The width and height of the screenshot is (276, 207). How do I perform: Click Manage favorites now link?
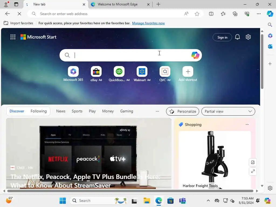point(149,23)
